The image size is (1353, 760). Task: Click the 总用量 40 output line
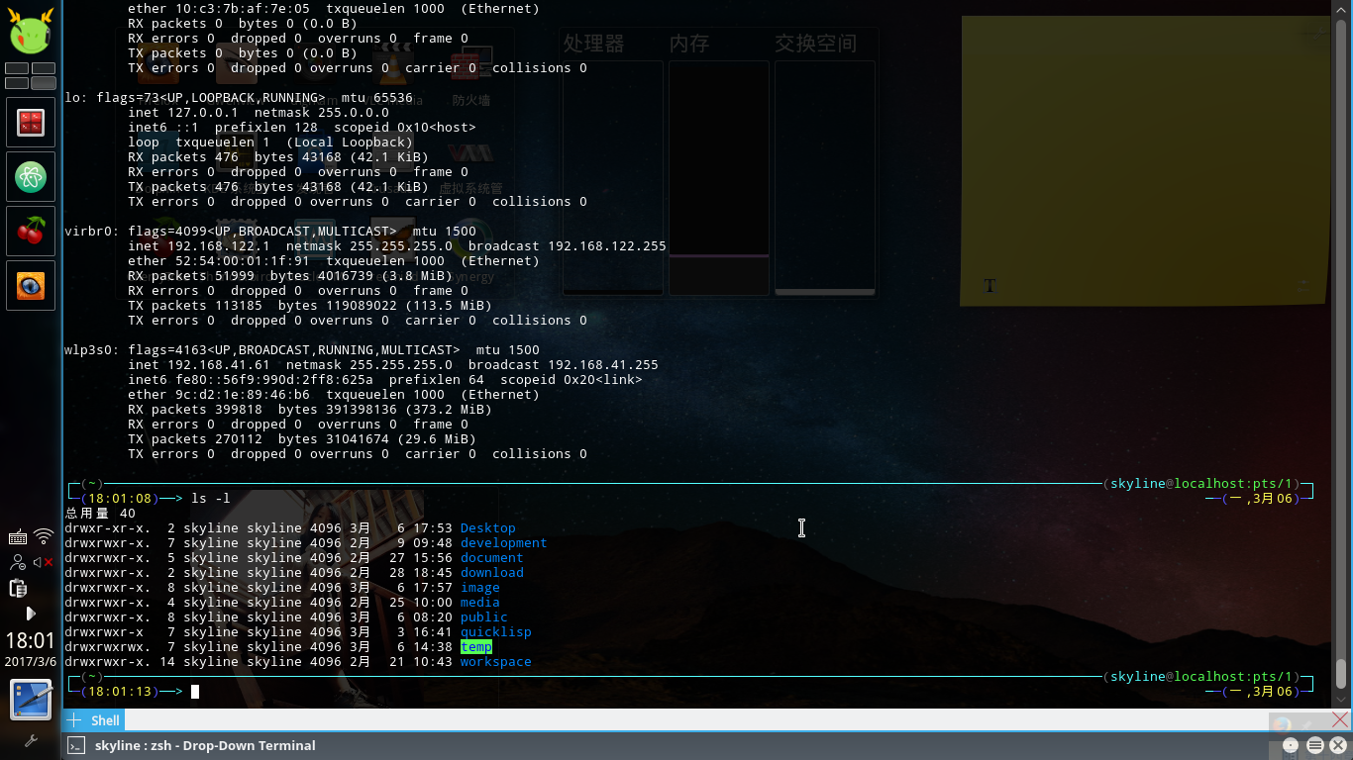100,514
